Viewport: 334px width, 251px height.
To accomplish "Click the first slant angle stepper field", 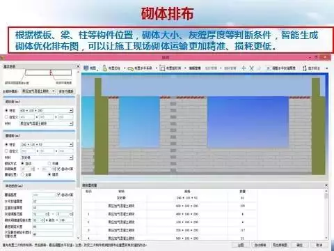I will pyautogui.click(x=28, y=169).
